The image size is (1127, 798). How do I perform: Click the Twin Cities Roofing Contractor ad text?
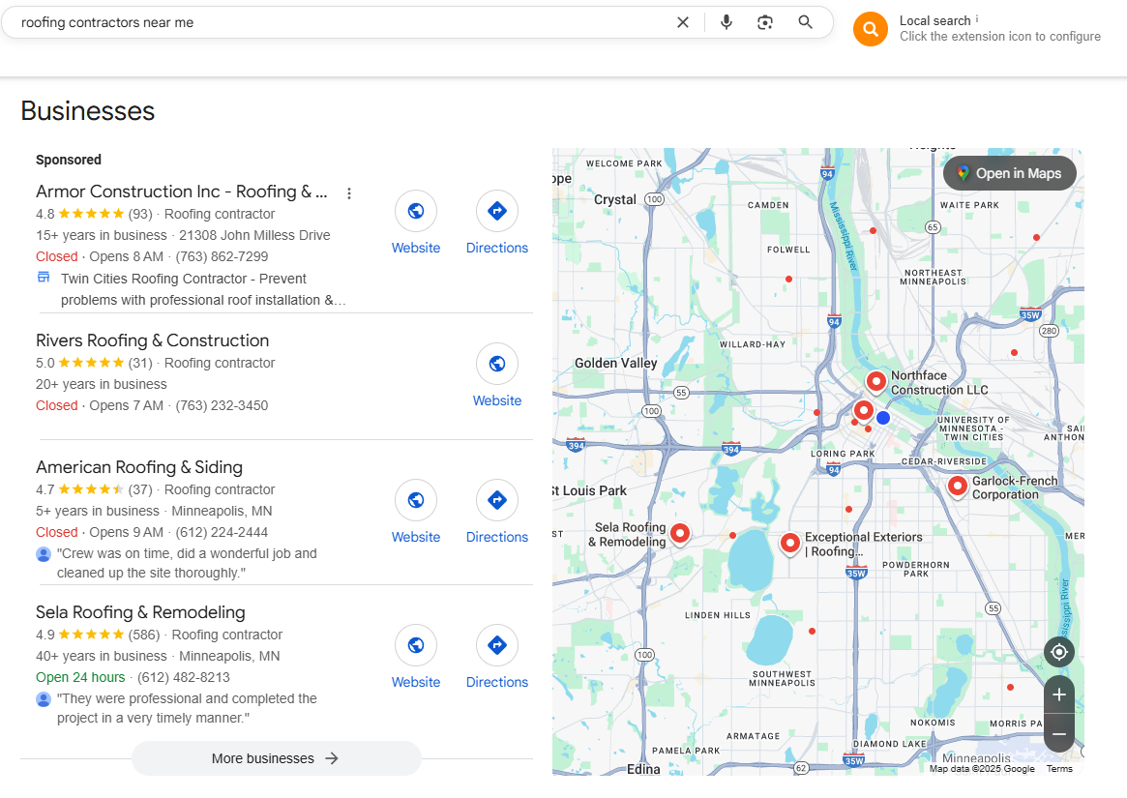click(x=203, y=289)
